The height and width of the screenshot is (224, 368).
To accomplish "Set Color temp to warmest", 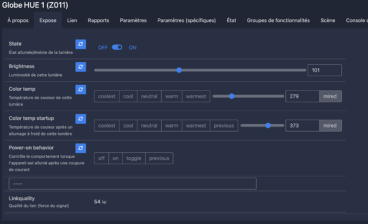I will pyautogui.click(x=196, y=97).
